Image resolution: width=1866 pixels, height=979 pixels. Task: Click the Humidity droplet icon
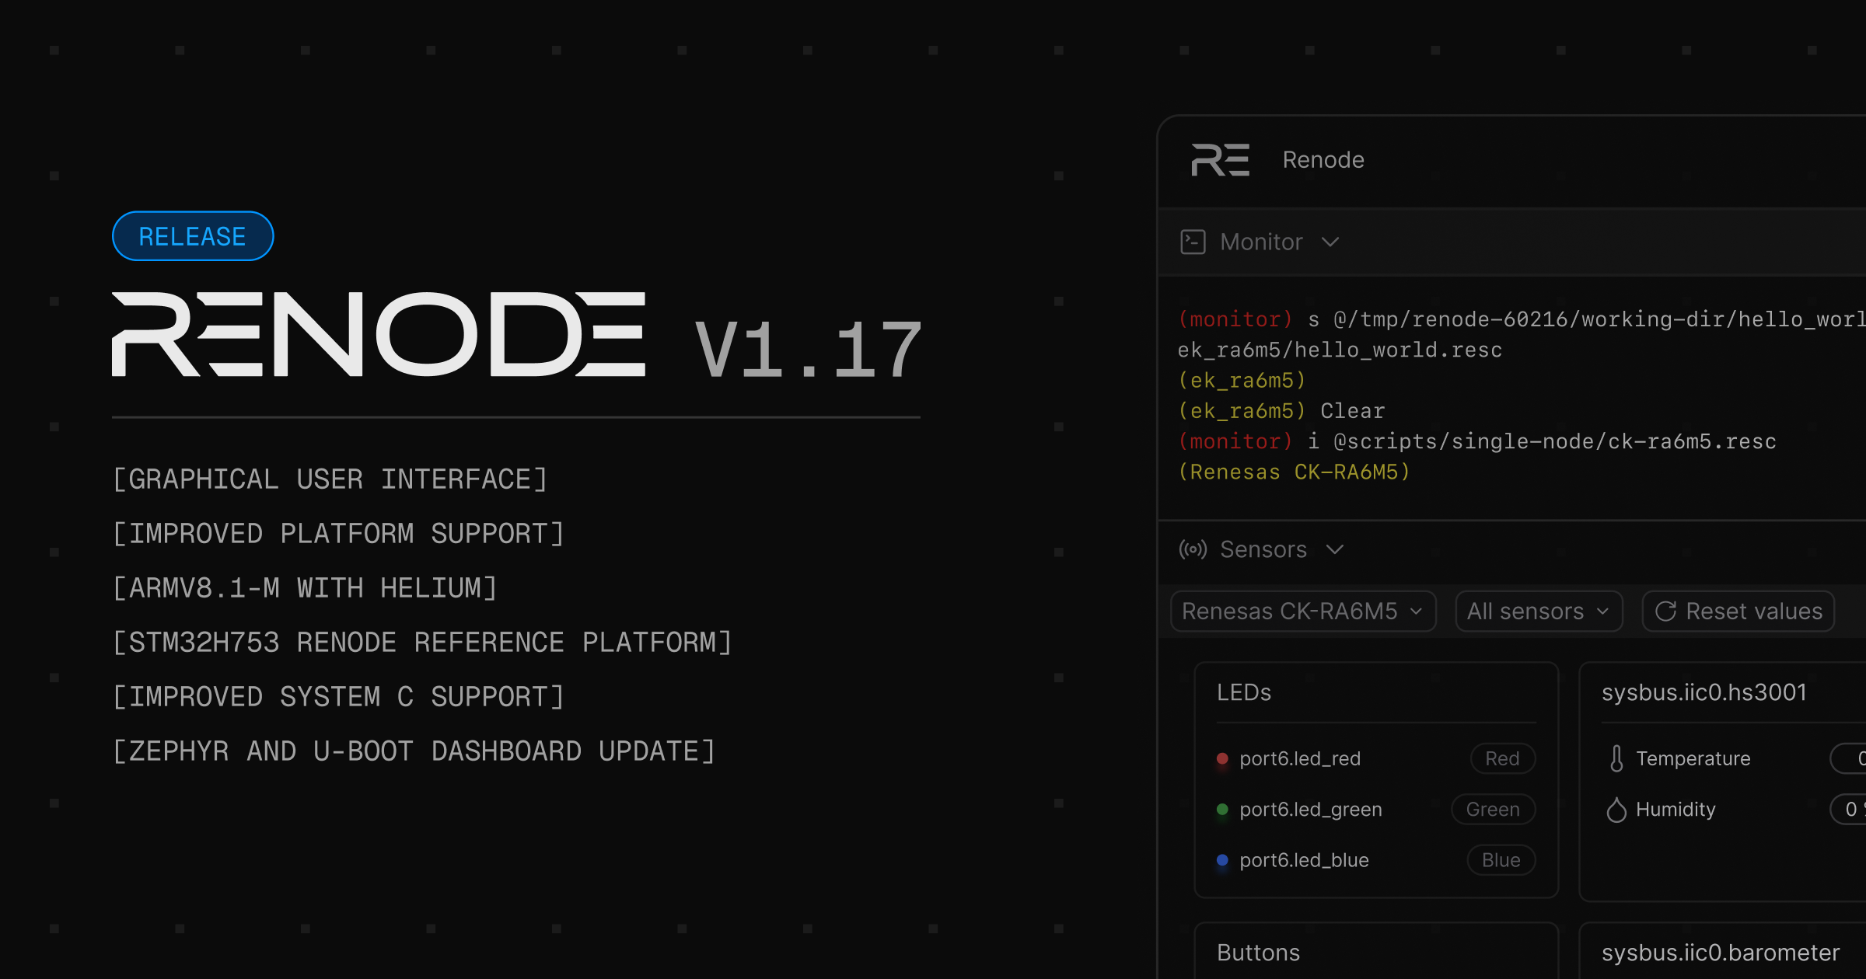coord(1616,810)
